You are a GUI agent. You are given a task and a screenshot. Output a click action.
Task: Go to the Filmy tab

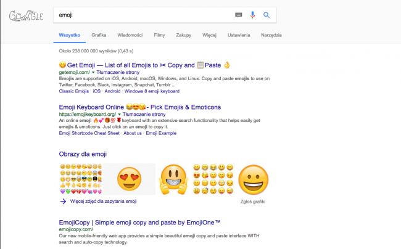point(159,35)
